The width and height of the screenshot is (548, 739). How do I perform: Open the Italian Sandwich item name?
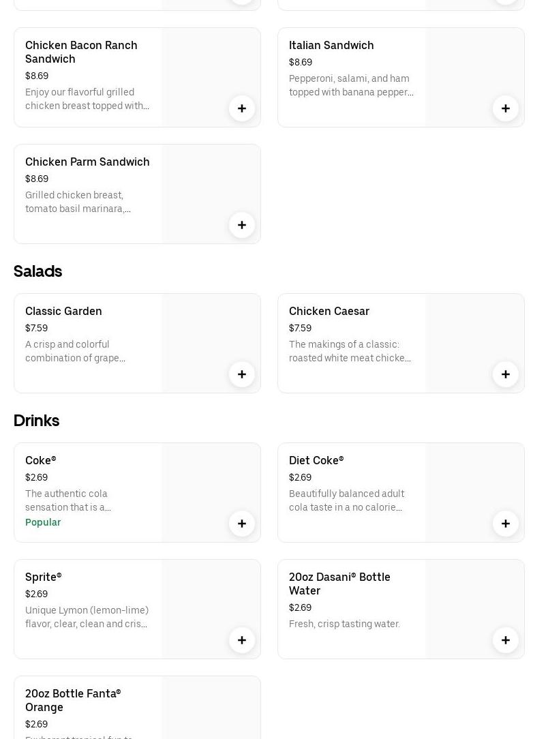pos(331,45)
